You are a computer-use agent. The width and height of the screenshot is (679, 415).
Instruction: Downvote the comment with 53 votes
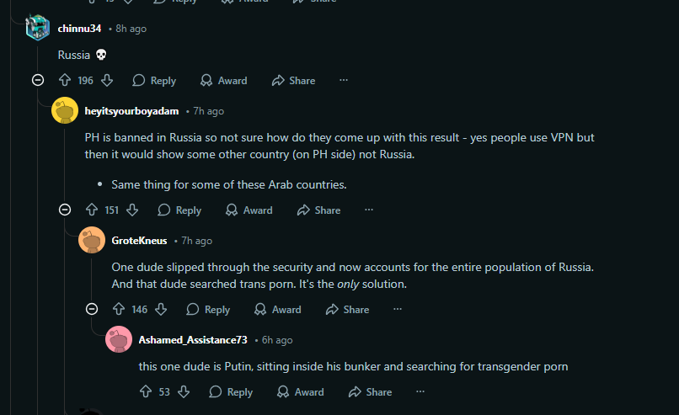pos(183,392)
